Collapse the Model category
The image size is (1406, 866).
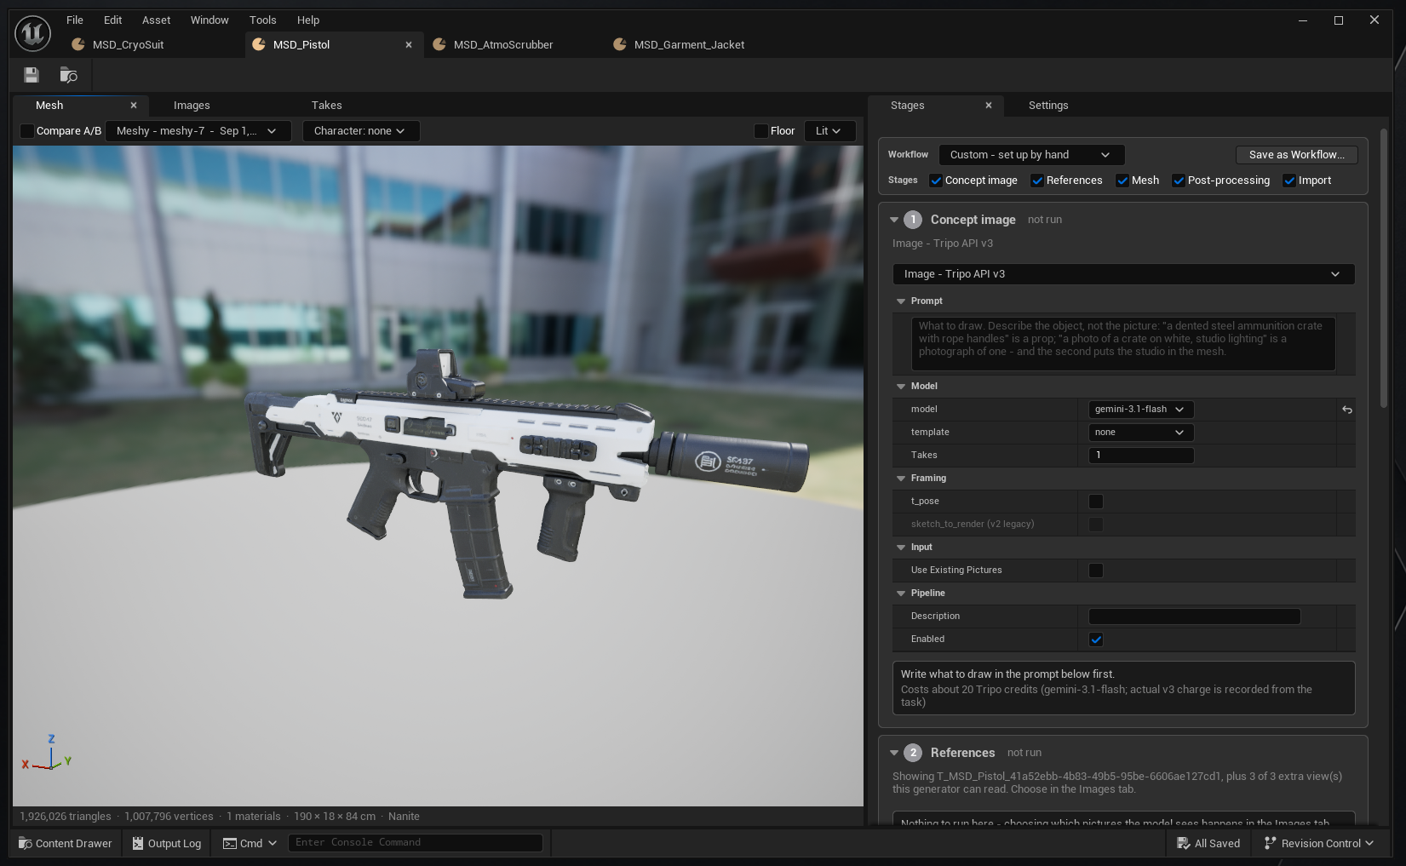point(901,387)
